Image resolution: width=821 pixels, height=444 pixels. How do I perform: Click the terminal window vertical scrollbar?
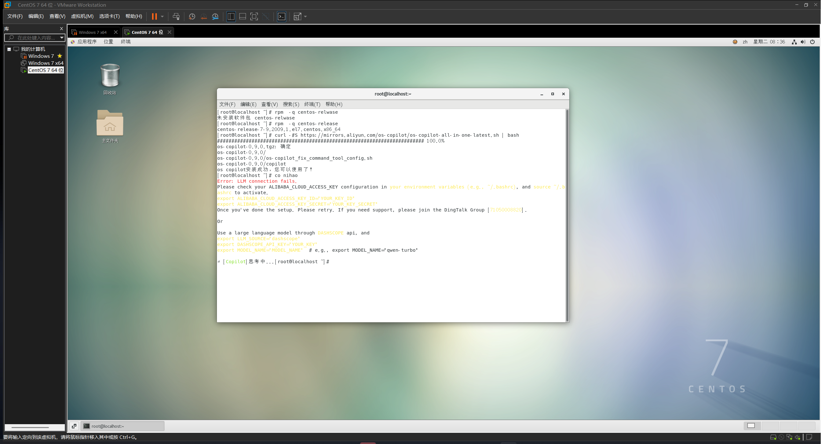(x=567, y=215)
